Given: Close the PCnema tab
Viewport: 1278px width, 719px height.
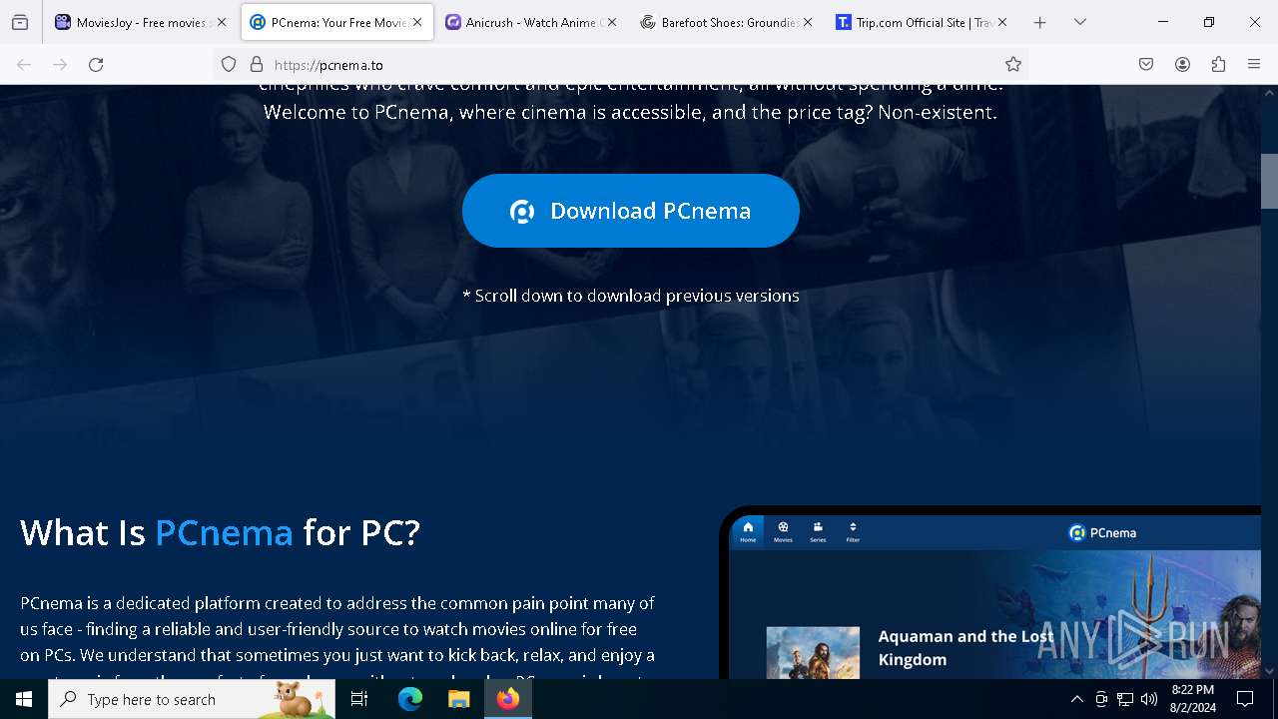Looking at the screenshot, I should [417, 22].
